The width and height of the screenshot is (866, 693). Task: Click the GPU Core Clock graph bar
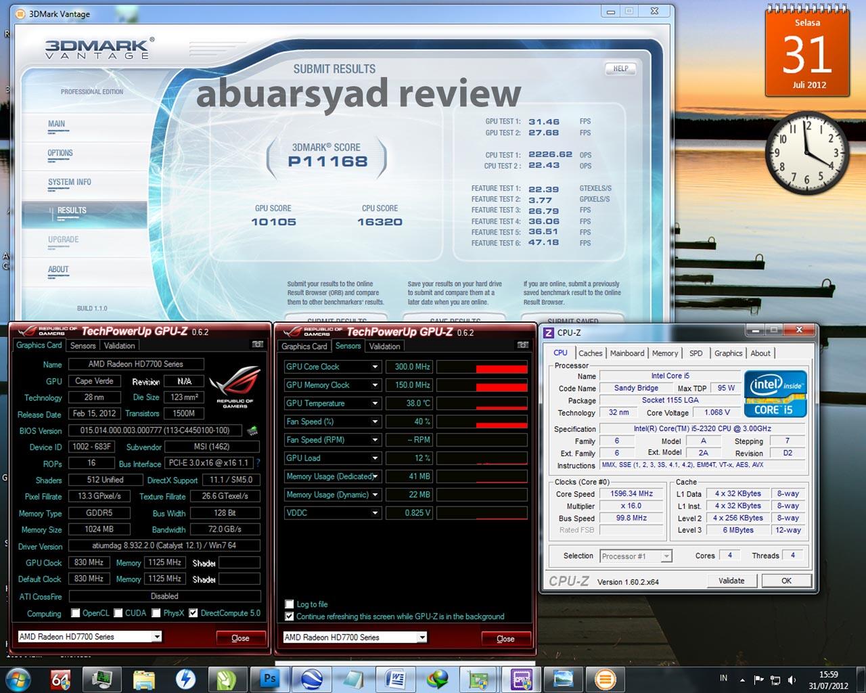pos(482,367)
